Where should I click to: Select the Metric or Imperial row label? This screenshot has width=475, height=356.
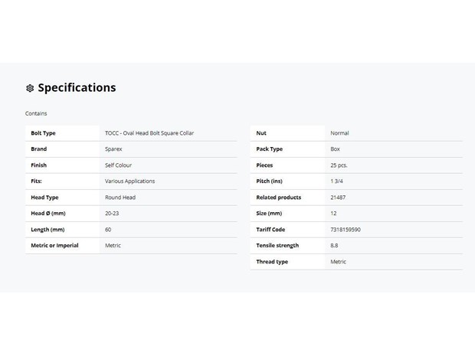(54, 246)
